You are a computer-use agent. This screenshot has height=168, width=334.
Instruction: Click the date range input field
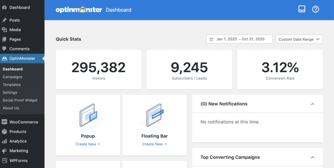[x=239, y=39]
